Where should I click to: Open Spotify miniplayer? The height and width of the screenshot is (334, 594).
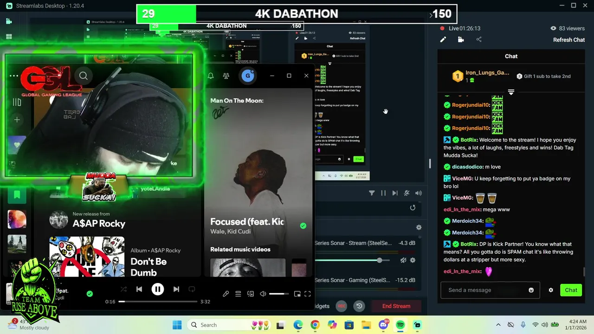pos(297,294)
